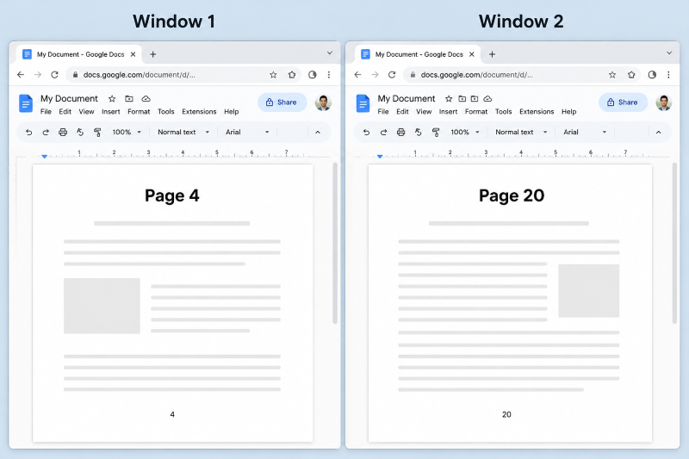The image size is (689, 459).
Task: Click undo icon in Window 2 toolbar
Action: 367,133
